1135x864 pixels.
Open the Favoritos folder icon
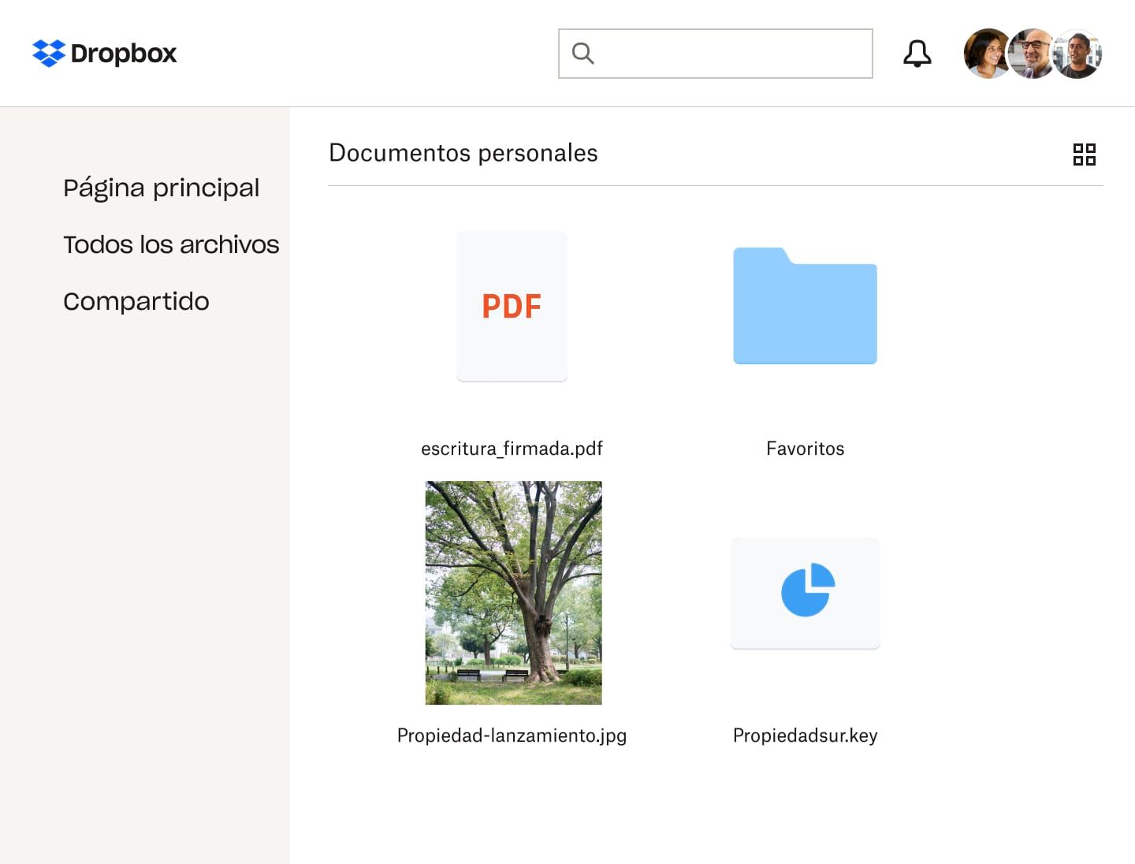(805, 306)
